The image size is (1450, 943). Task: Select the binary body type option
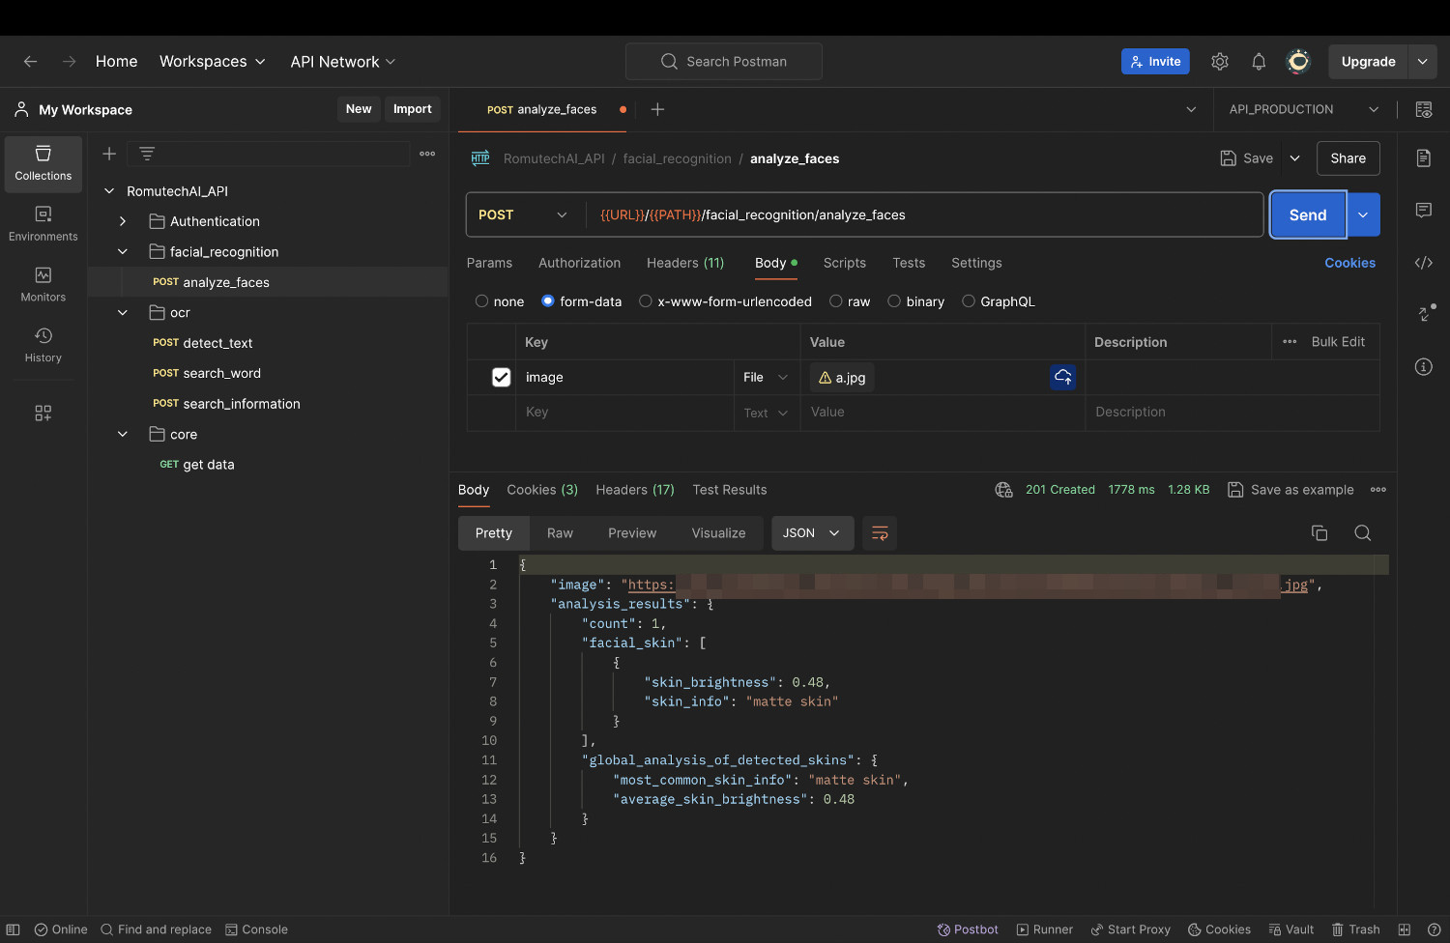coord(894,301)
